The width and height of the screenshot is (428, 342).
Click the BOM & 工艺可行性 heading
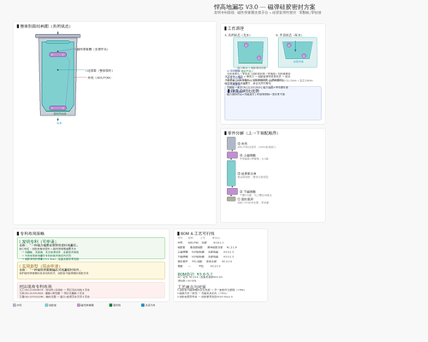[198, 233]
